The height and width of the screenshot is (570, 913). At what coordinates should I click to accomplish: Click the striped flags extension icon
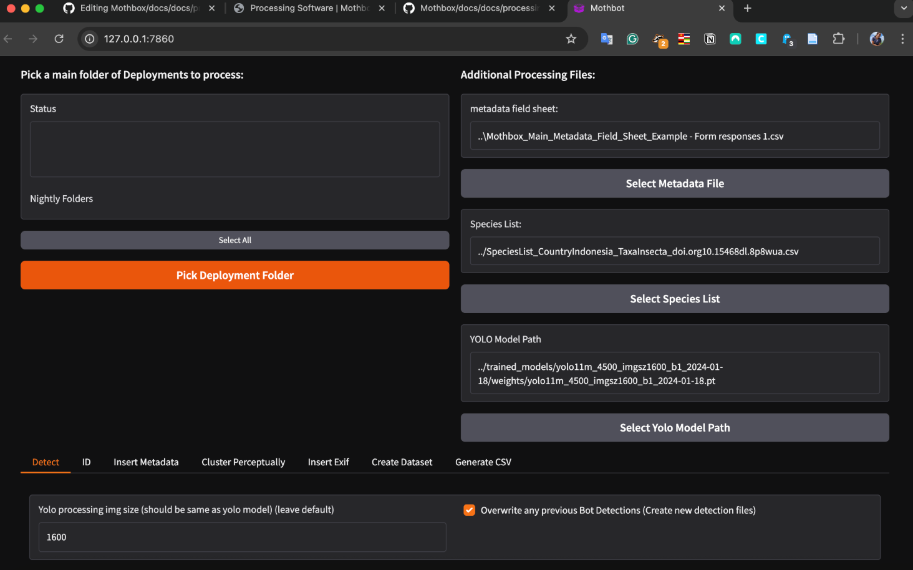684,39
